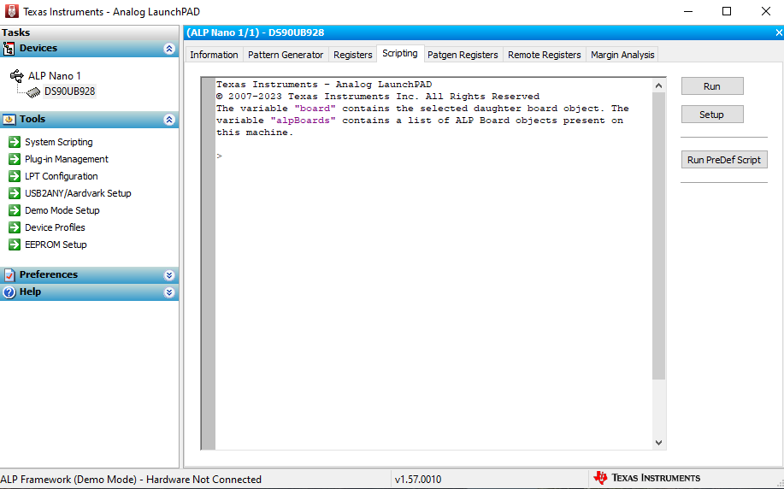784x489 pixels.
Task: Collapse the Tools panel section
Action: [169, 120]
